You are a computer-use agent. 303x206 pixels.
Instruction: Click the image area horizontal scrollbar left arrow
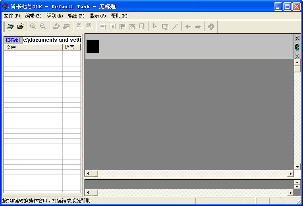tap(89, 174)
